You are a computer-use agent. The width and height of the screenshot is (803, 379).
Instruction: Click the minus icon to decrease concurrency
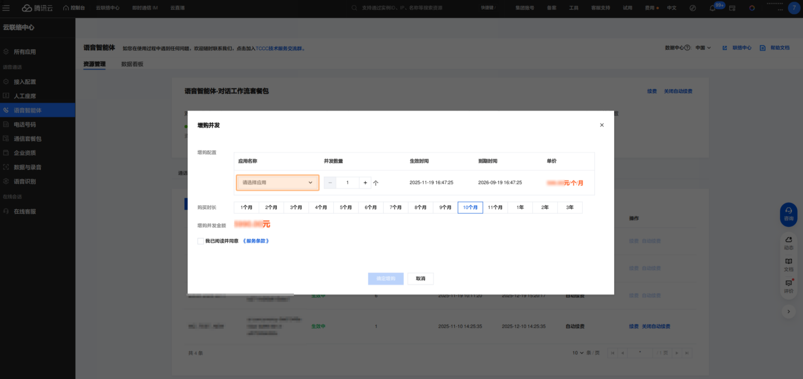click(x=330, y=183)
